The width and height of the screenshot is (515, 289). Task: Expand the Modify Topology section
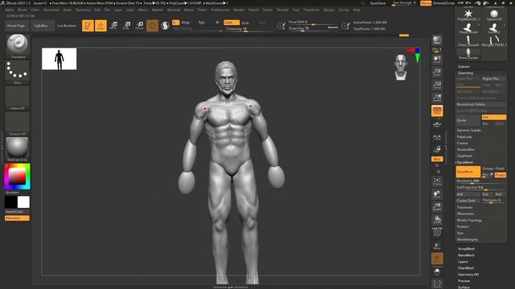469,220
